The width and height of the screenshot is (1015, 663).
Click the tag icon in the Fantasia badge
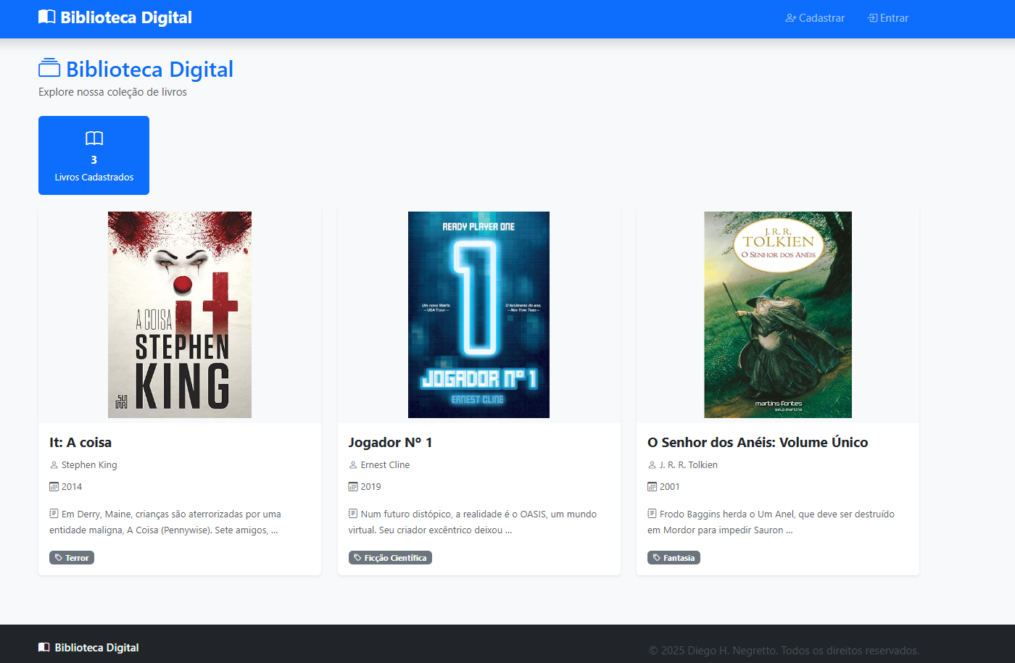(x=657, y=558)
